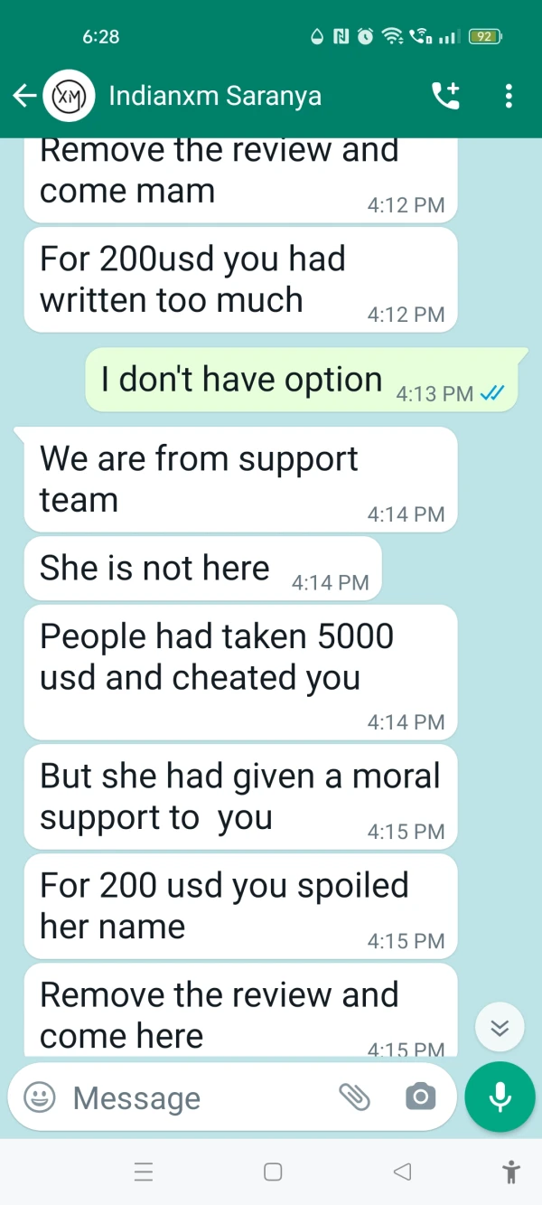Screen dimensions: 542x1205
Task: Jump to latest messages with double-chevron button
Action: (500, 1027)
